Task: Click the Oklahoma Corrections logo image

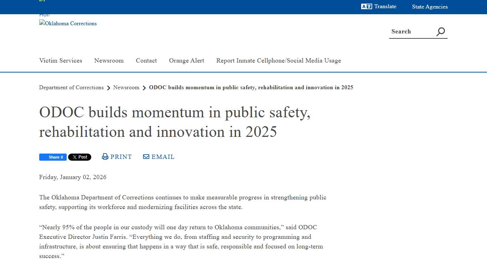Action: (x=68, y=23)
